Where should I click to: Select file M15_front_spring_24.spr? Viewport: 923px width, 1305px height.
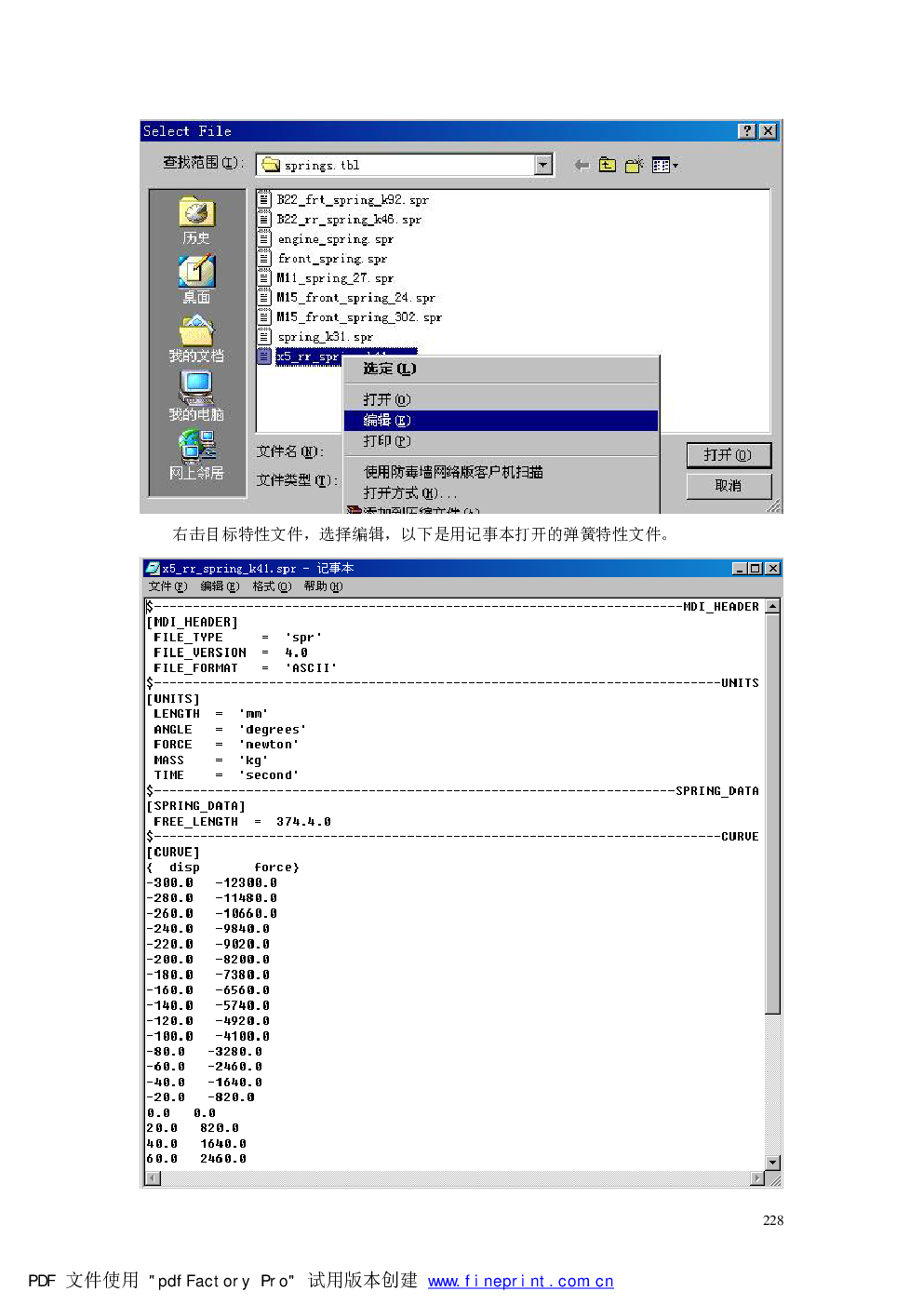pyautogui.click(x=347, y=297)
